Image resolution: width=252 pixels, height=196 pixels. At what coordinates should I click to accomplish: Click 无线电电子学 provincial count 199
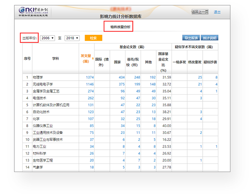click(137, 84)
